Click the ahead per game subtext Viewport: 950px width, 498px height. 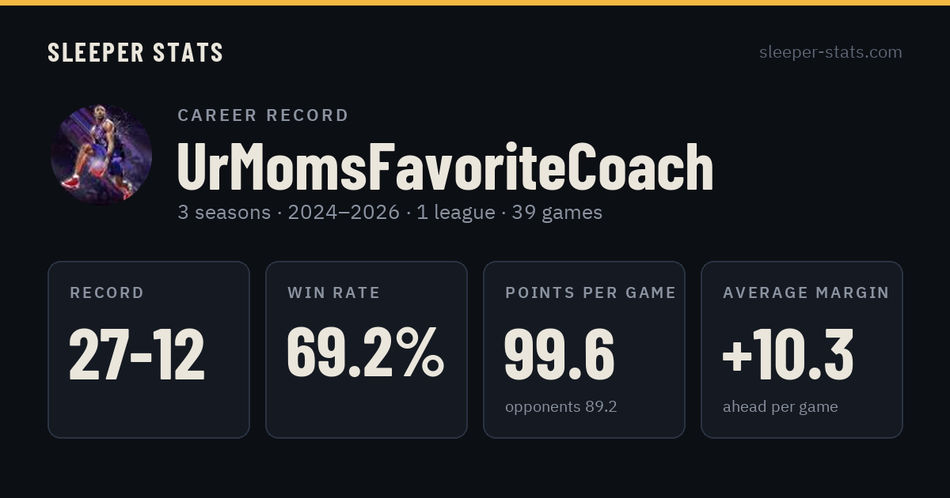(780, 408)
